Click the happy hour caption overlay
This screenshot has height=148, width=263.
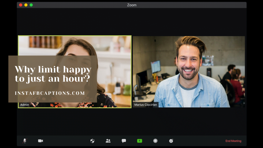coord(53,74)
